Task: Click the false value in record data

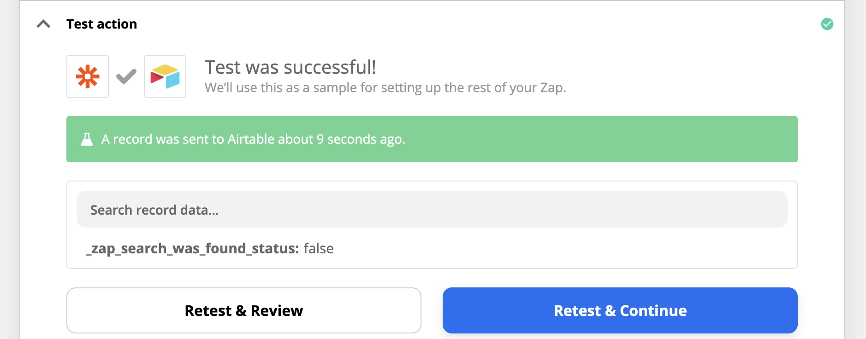Action: pyautogui.click(x=319, y=249)
